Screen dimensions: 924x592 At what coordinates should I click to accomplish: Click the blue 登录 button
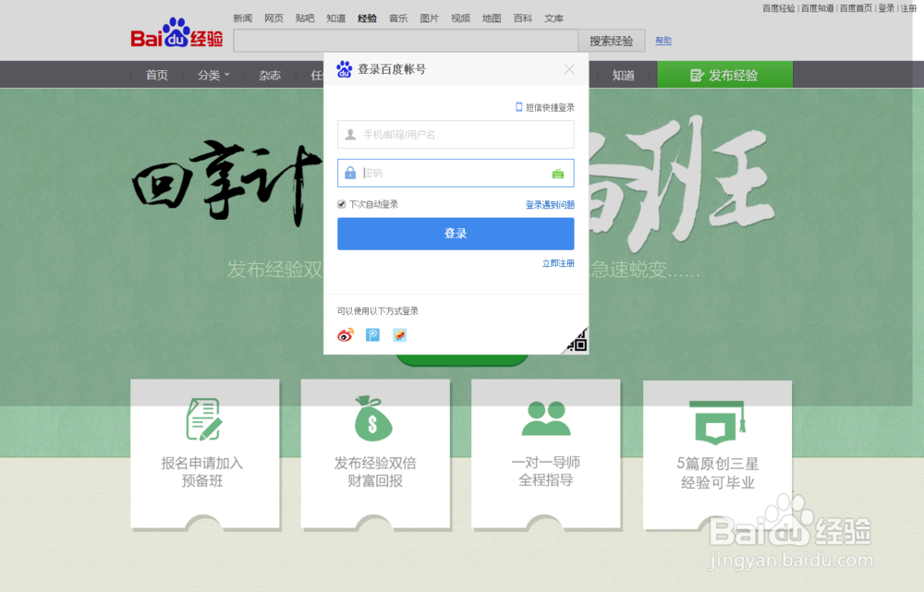[x=456, y=234]
